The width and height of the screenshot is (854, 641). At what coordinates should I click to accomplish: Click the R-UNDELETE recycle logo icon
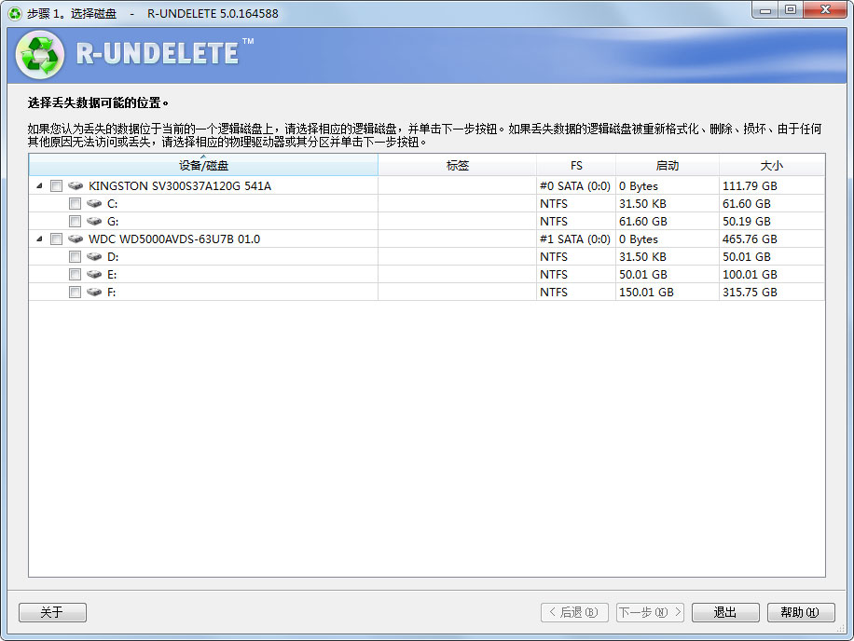click(40, 55)
